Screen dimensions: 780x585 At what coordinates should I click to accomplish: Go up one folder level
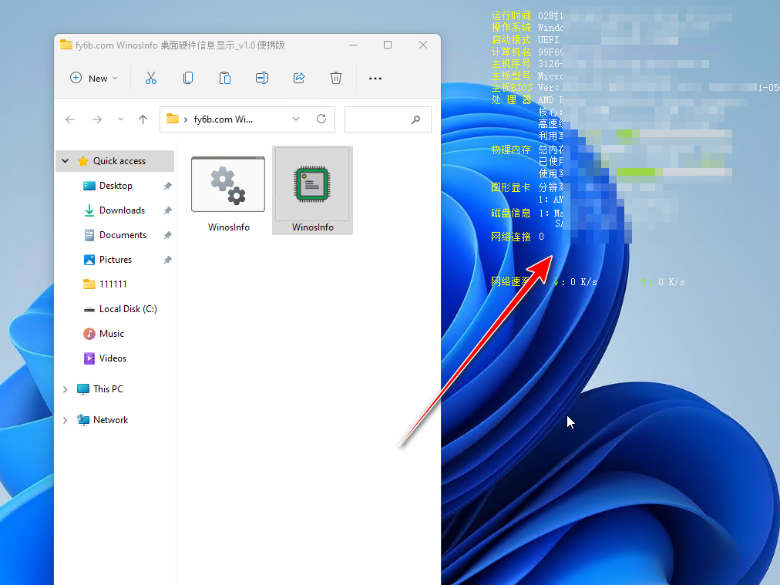point(143,119)
